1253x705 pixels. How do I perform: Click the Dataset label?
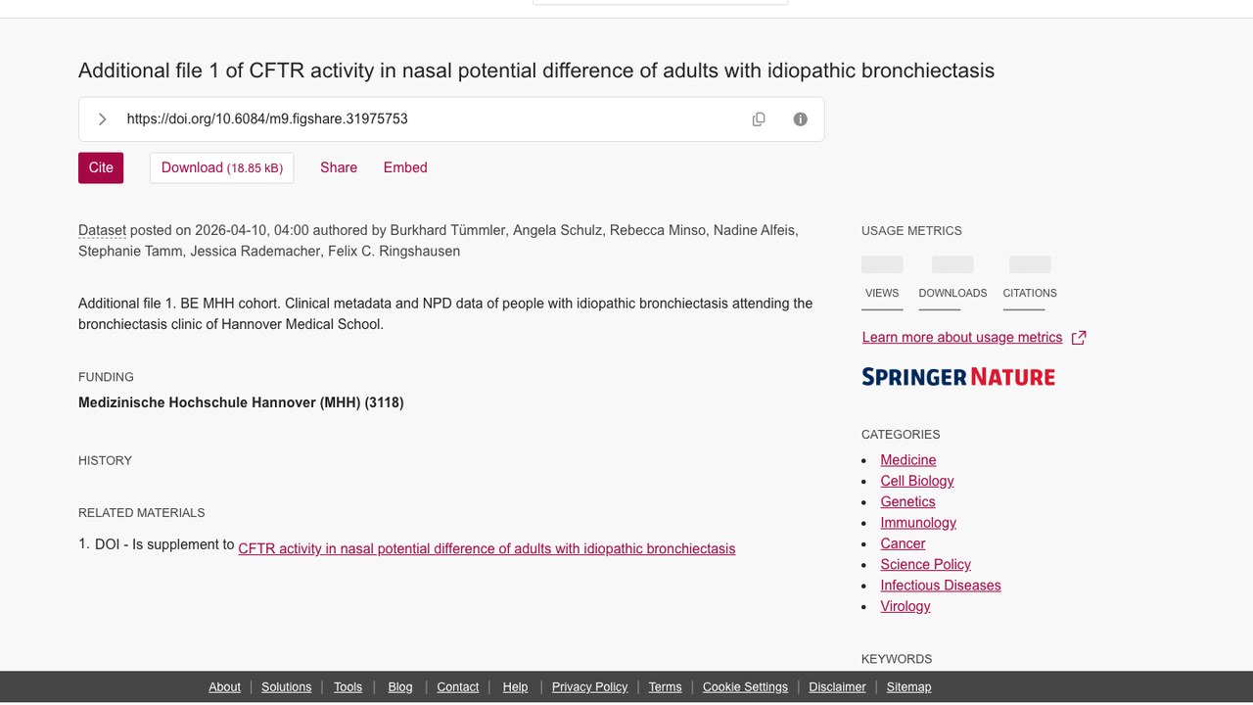pos(102,231)
